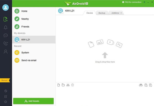The height and width of the screenshot is (106, 154).
Task: Open FAQ for connection link
Action: (x=132, y=2)
